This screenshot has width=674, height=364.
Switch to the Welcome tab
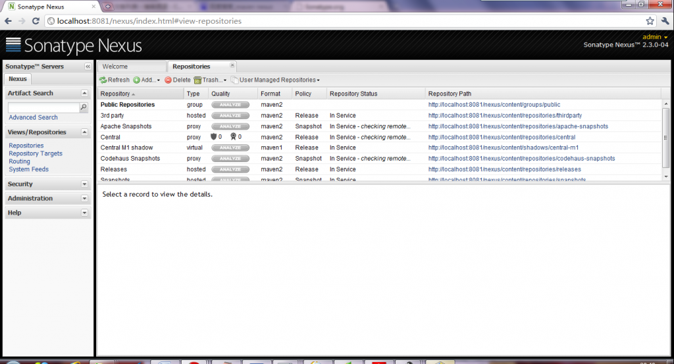pos(132,66)
